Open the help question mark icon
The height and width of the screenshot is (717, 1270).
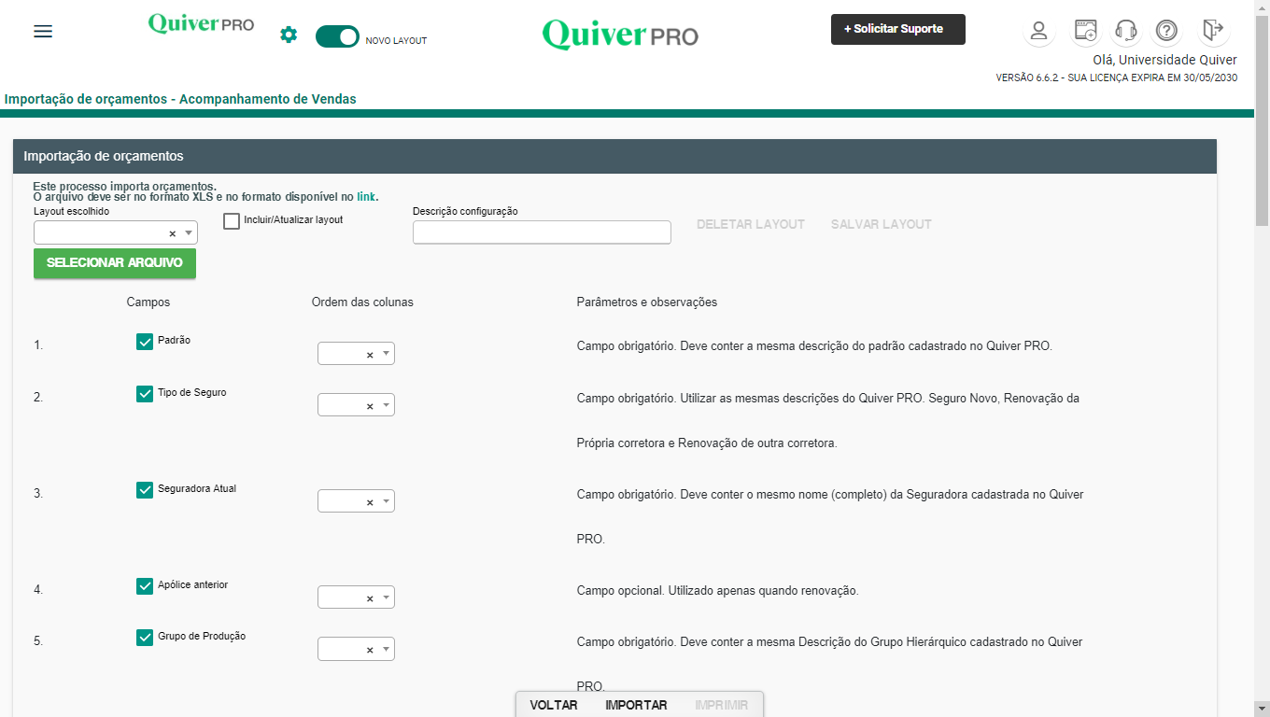1166,31
